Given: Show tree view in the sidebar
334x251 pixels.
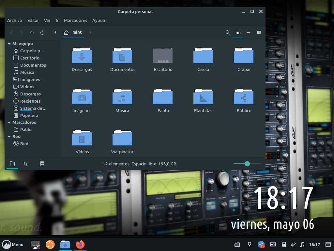Looking at the screenshot, I should [x=25, y=164].
